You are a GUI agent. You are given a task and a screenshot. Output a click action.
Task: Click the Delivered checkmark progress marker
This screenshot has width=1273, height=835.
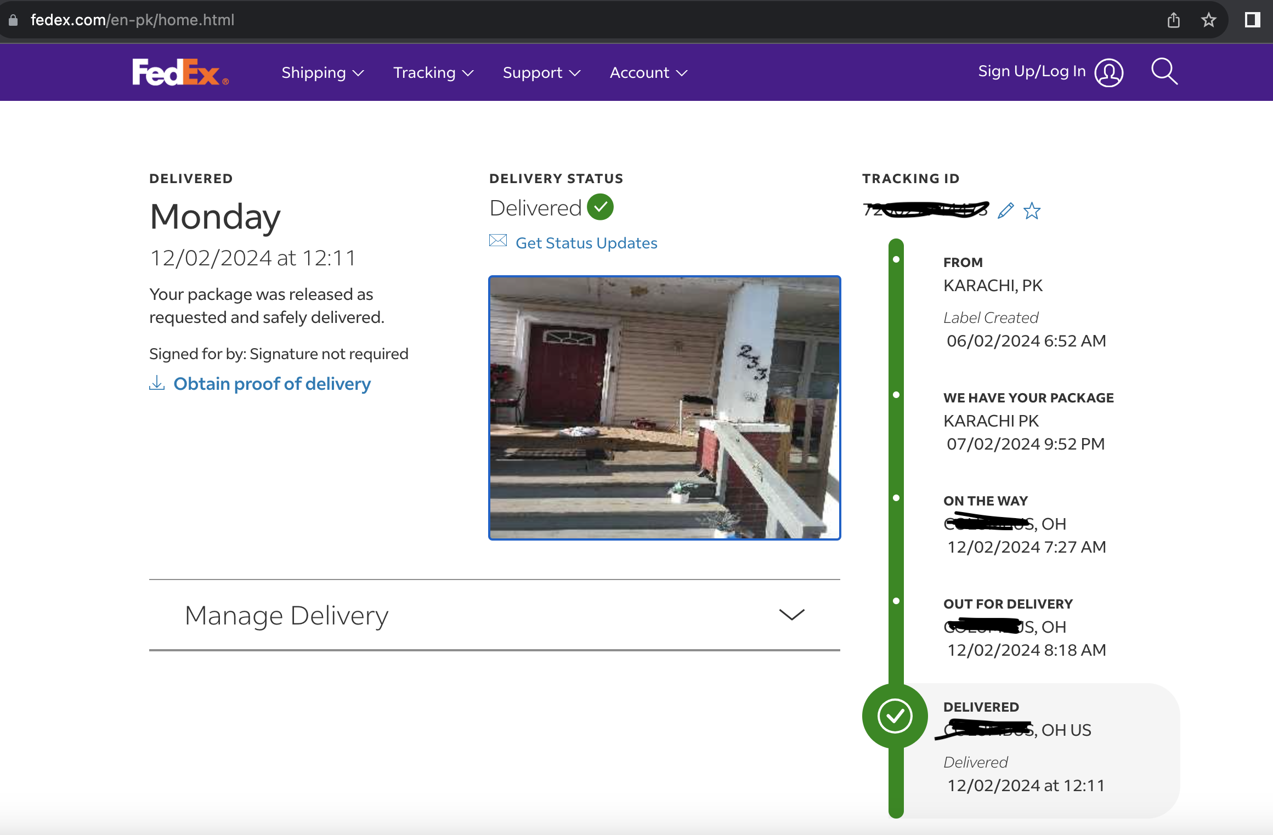click(x=895, y=715)
